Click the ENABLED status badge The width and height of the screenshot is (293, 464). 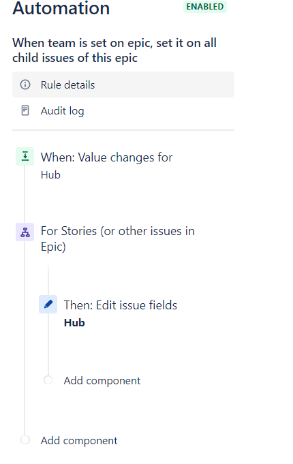click(x=205, y=7)
